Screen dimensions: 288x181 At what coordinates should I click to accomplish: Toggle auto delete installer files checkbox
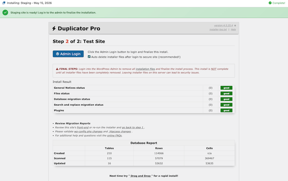[x=89, y=57]
